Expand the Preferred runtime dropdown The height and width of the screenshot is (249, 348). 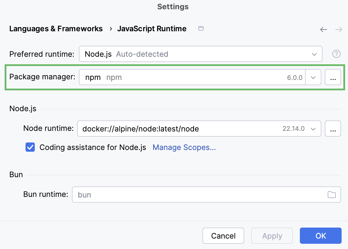[x=314, y=54]
